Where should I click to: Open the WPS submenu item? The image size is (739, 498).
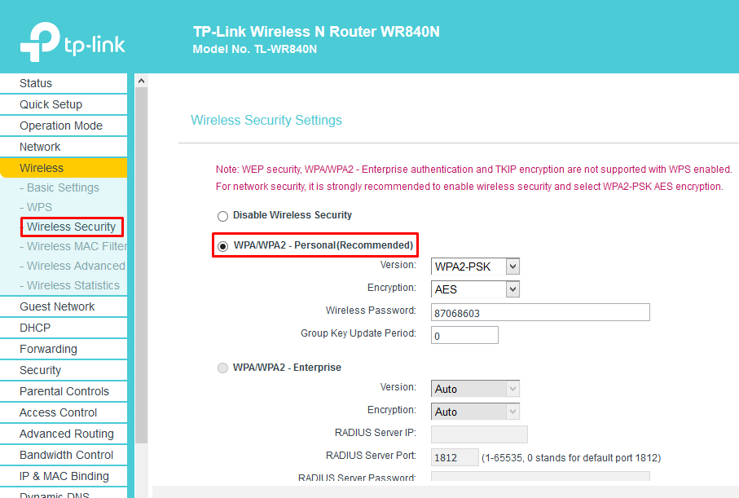coord(39,207)
